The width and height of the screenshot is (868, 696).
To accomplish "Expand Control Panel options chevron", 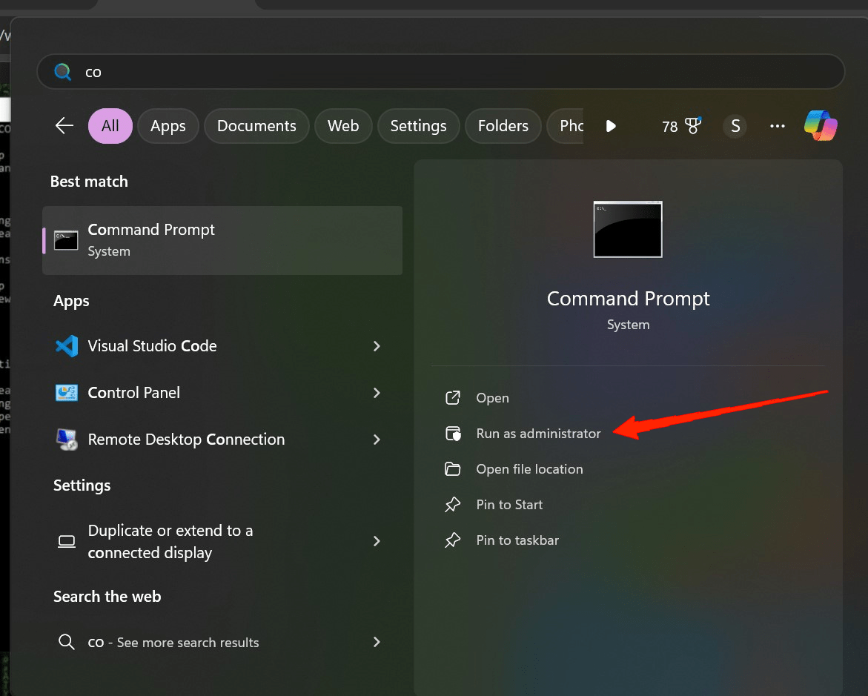I will pos(377,393).
